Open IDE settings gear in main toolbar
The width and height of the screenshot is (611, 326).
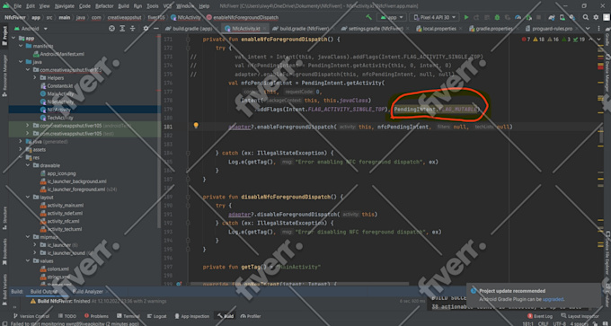coord(596,18)
